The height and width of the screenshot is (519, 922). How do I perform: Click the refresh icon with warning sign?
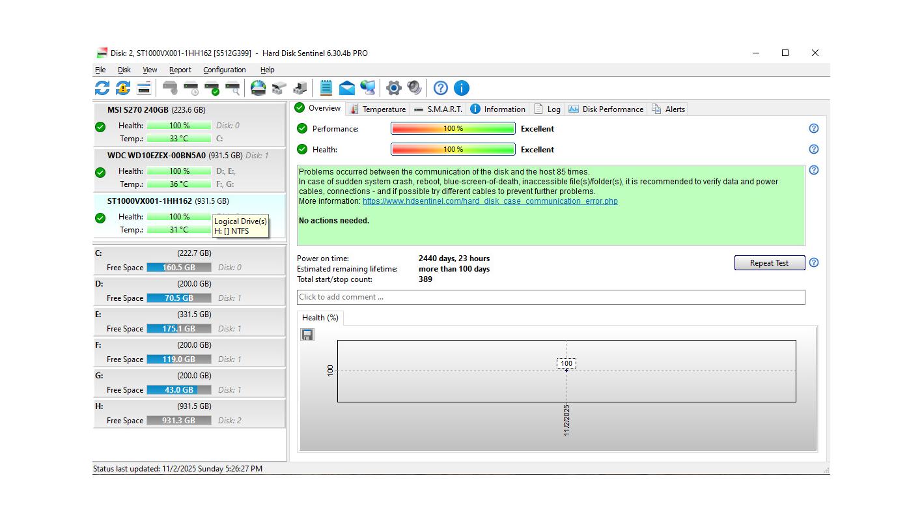(x=123, y=88)
